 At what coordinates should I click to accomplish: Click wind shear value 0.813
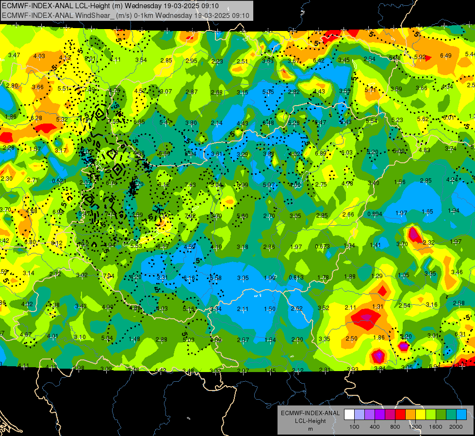point(296,278)
